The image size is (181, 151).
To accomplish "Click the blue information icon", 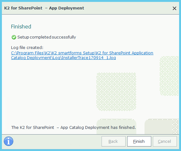I will point(9,141).
